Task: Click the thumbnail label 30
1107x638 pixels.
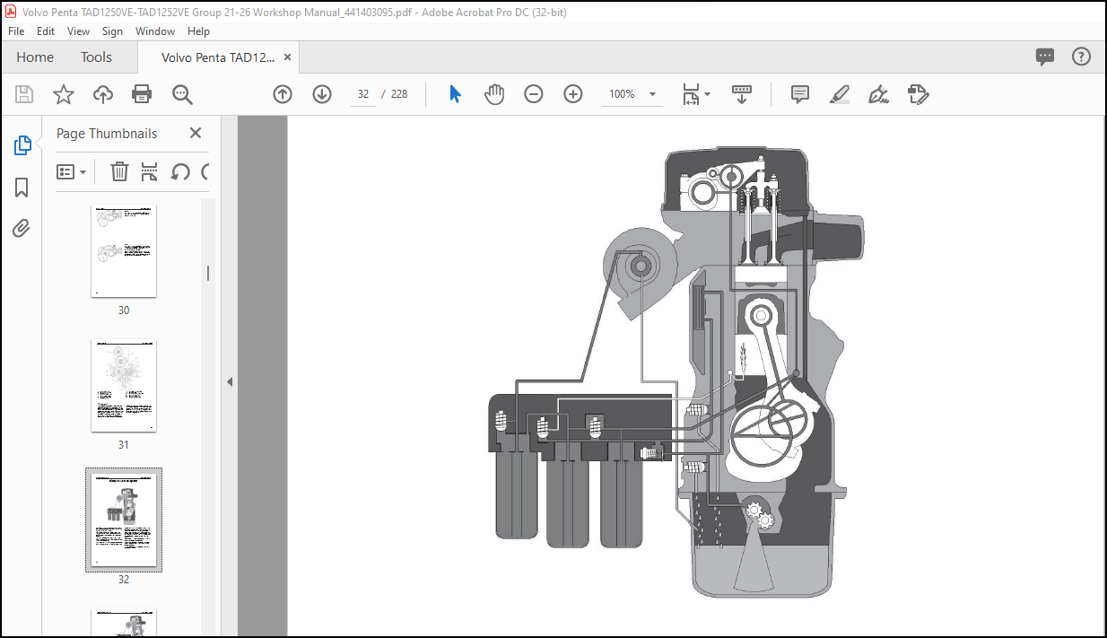Action: coord(124,310)
